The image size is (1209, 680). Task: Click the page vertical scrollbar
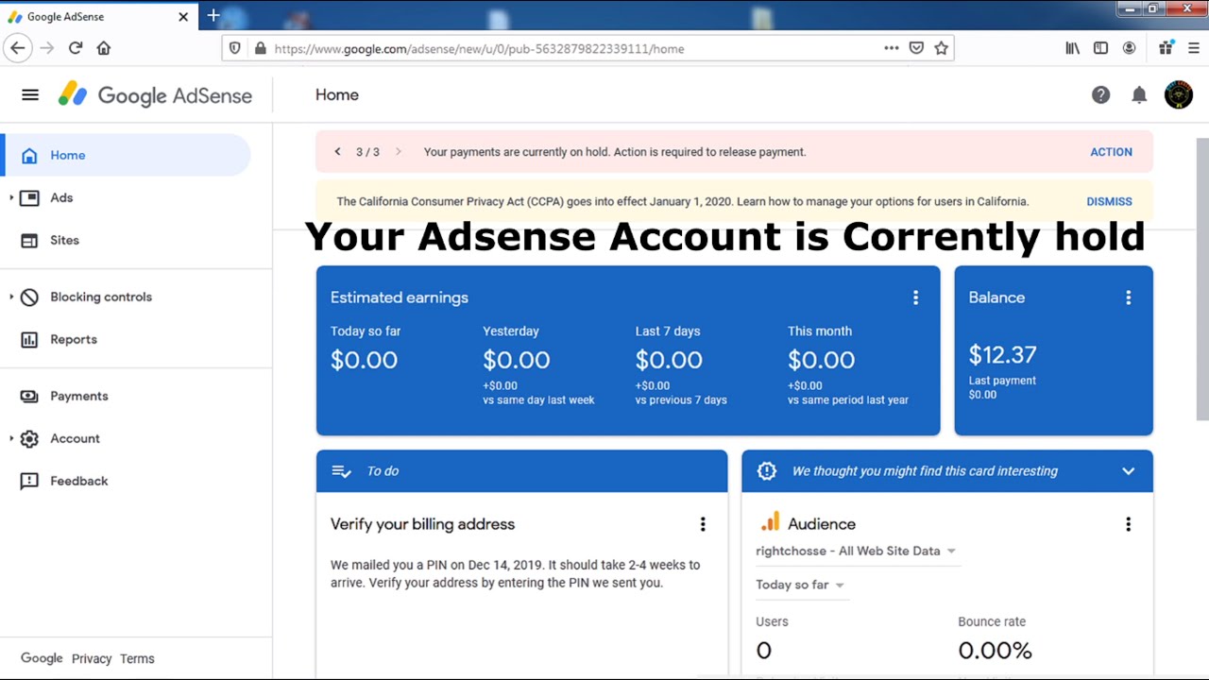click(x=1202, y=279)
